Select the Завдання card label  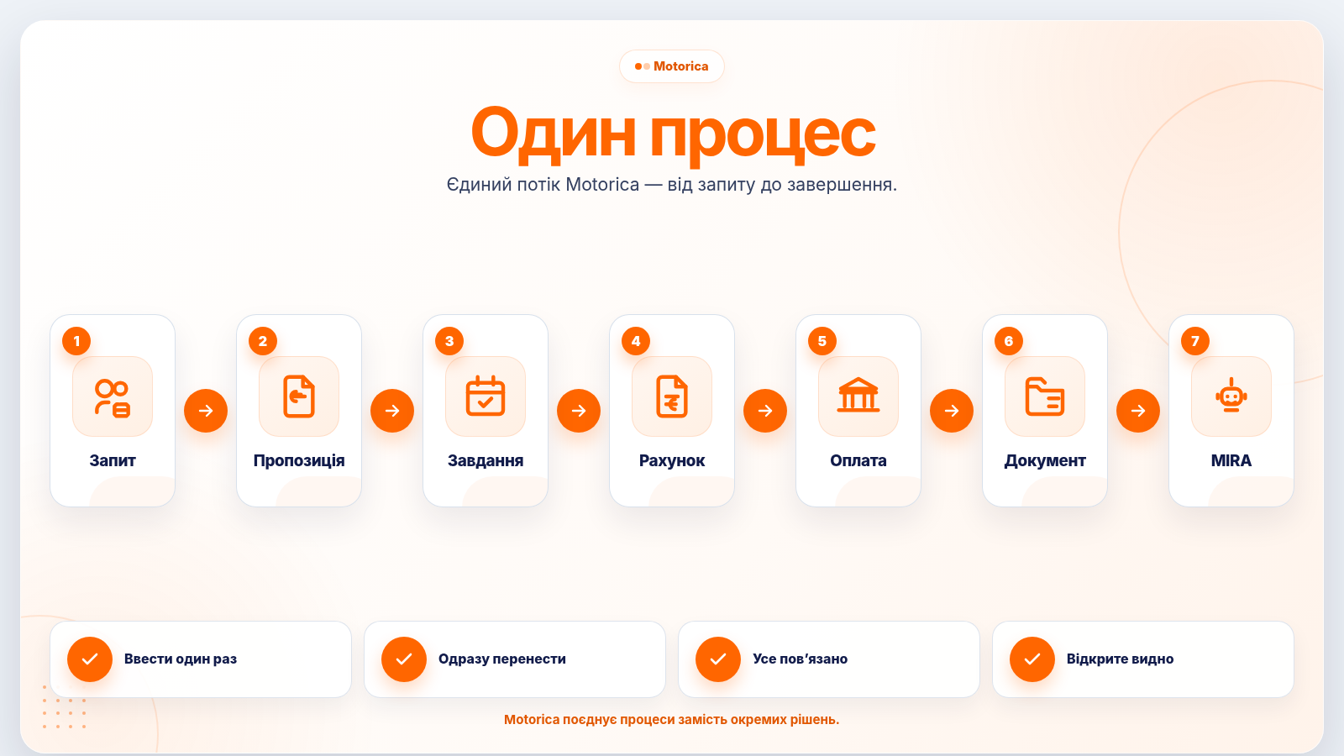[486, 460]
